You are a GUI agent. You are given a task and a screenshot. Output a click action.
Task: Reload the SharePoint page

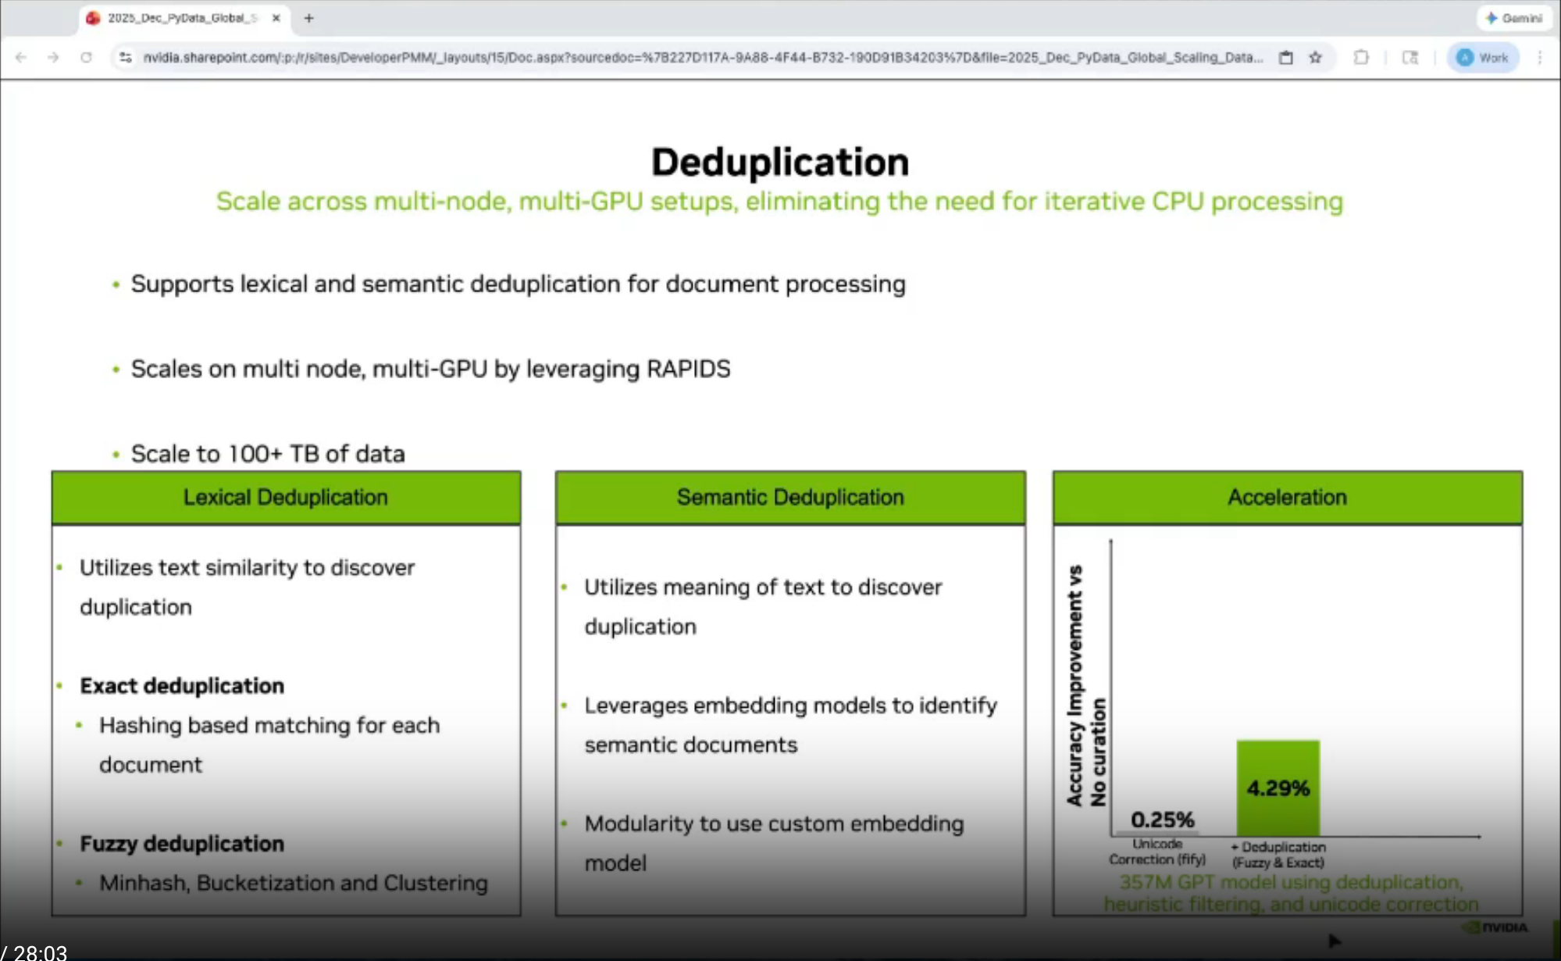86,57
